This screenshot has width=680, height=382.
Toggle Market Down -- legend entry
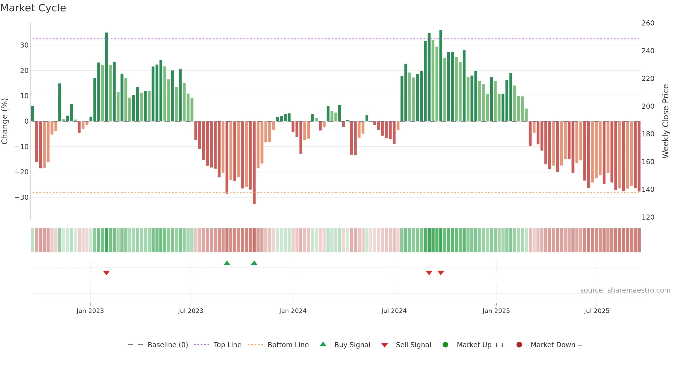tap(549, 345)
